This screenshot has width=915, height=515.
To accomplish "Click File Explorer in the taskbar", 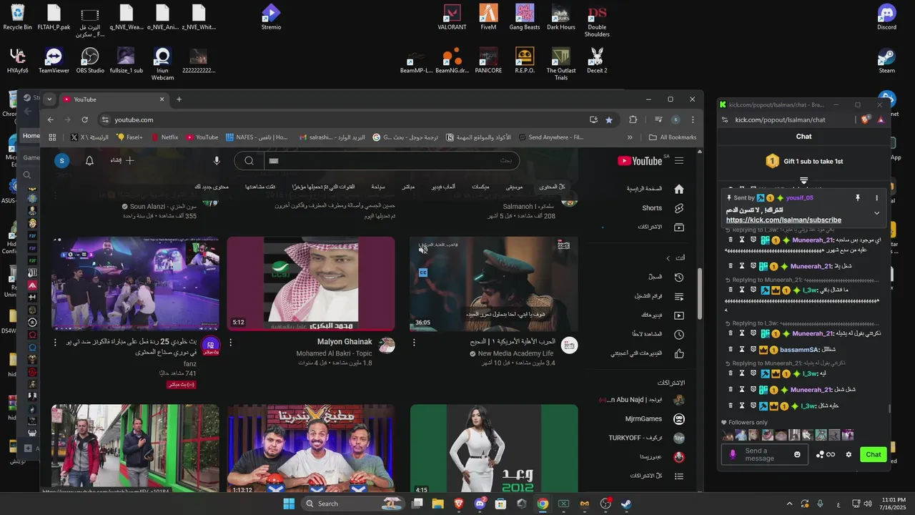I will [x=437, y=504].
